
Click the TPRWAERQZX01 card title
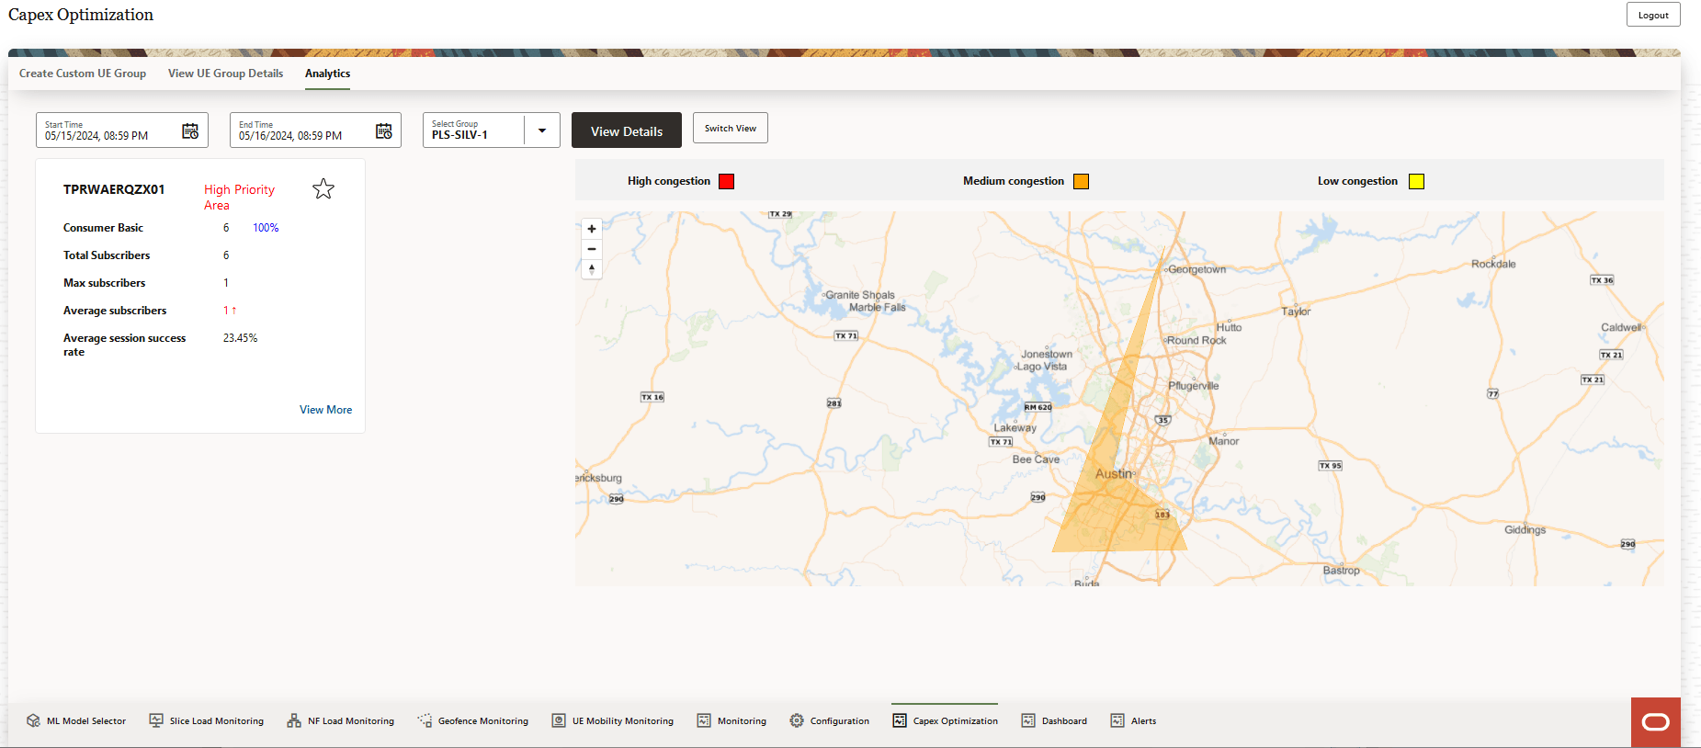point(114,189)
